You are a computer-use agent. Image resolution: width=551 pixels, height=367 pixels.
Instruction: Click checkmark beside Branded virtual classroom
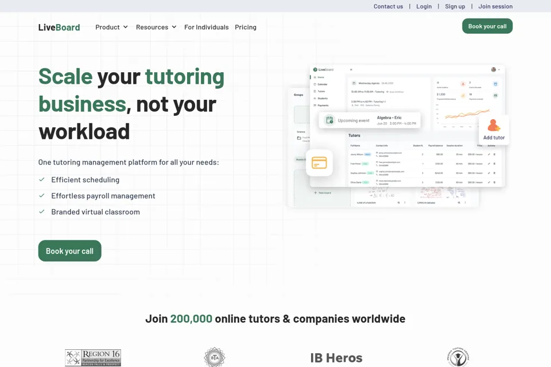point(42,212)
